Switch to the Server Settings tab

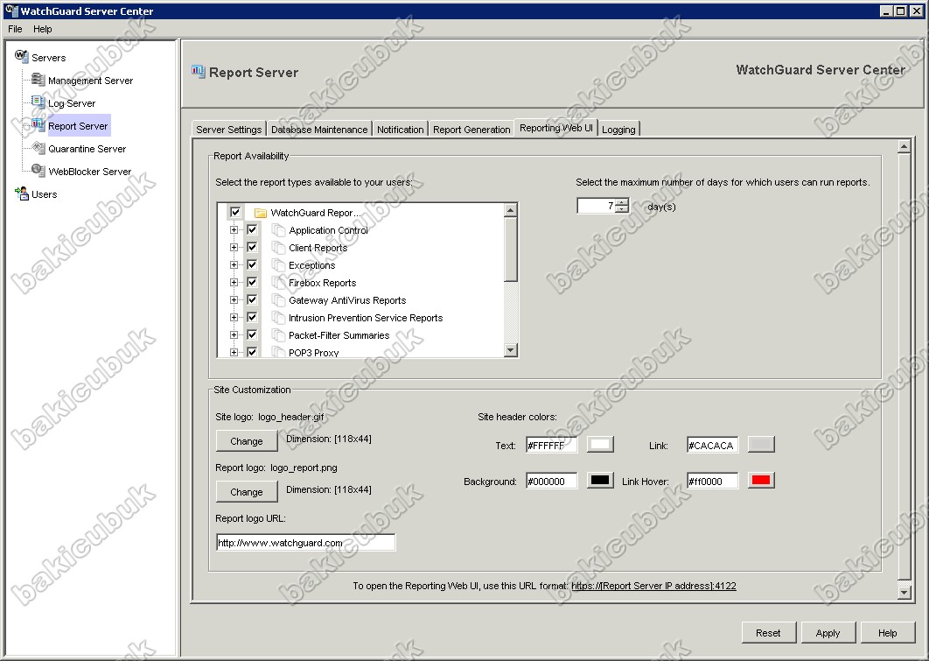click(228, 130)
